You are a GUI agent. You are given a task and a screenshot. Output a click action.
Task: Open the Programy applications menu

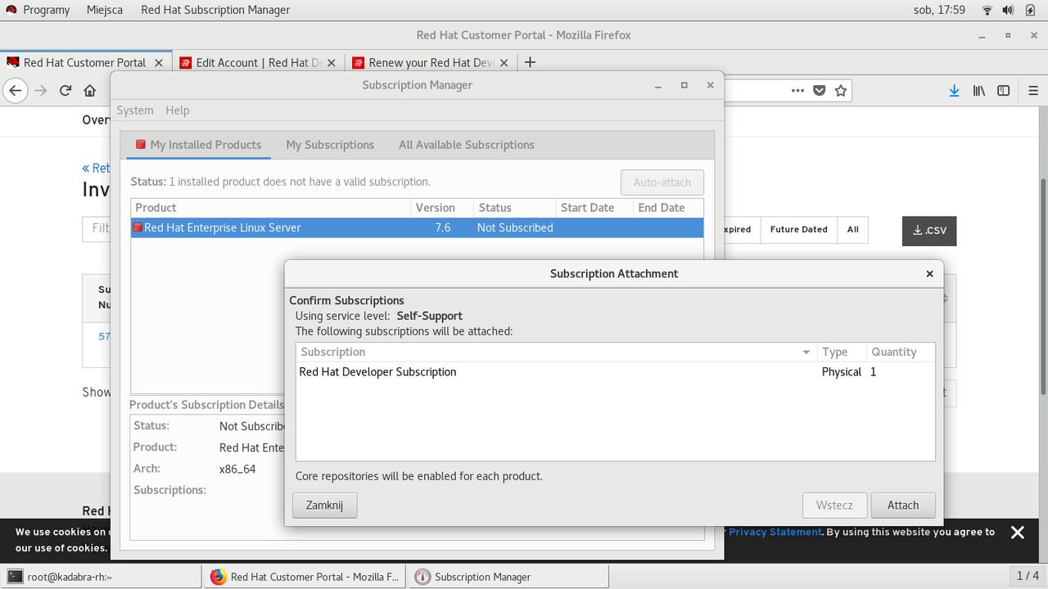(x=37, y=10)
